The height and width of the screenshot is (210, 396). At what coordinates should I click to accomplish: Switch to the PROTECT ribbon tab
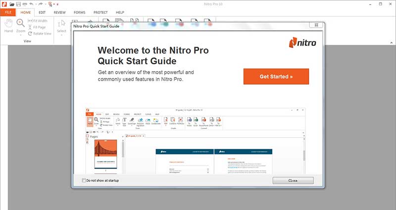point(100,12)
